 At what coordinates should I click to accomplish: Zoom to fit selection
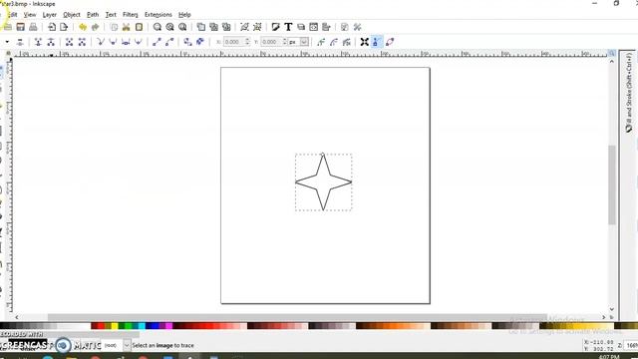click(x=158, y=27)
